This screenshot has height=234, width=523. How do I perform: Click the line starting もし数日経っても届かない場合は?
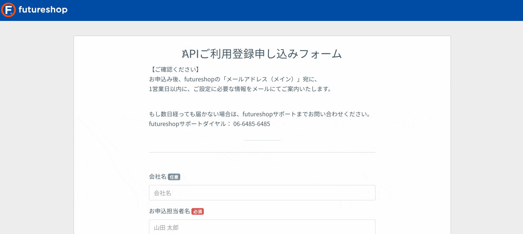point(260,114)
